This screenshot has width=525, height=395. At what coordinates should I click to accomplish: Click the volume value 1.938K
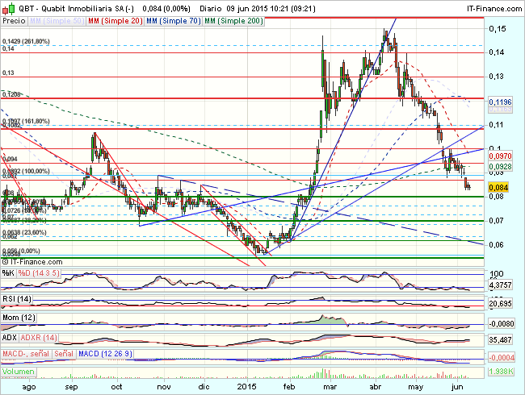tap(501, 372)
